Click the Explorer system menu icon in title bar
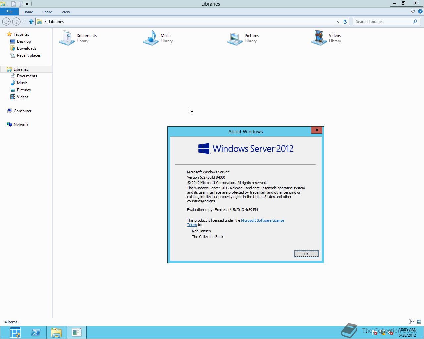This screenshot has height=339, width=424. [x=3, y=4]
